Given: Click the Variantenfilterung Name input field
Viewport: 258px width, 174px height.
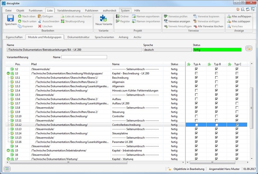Looking at the screenshot, I should (84, 57).
